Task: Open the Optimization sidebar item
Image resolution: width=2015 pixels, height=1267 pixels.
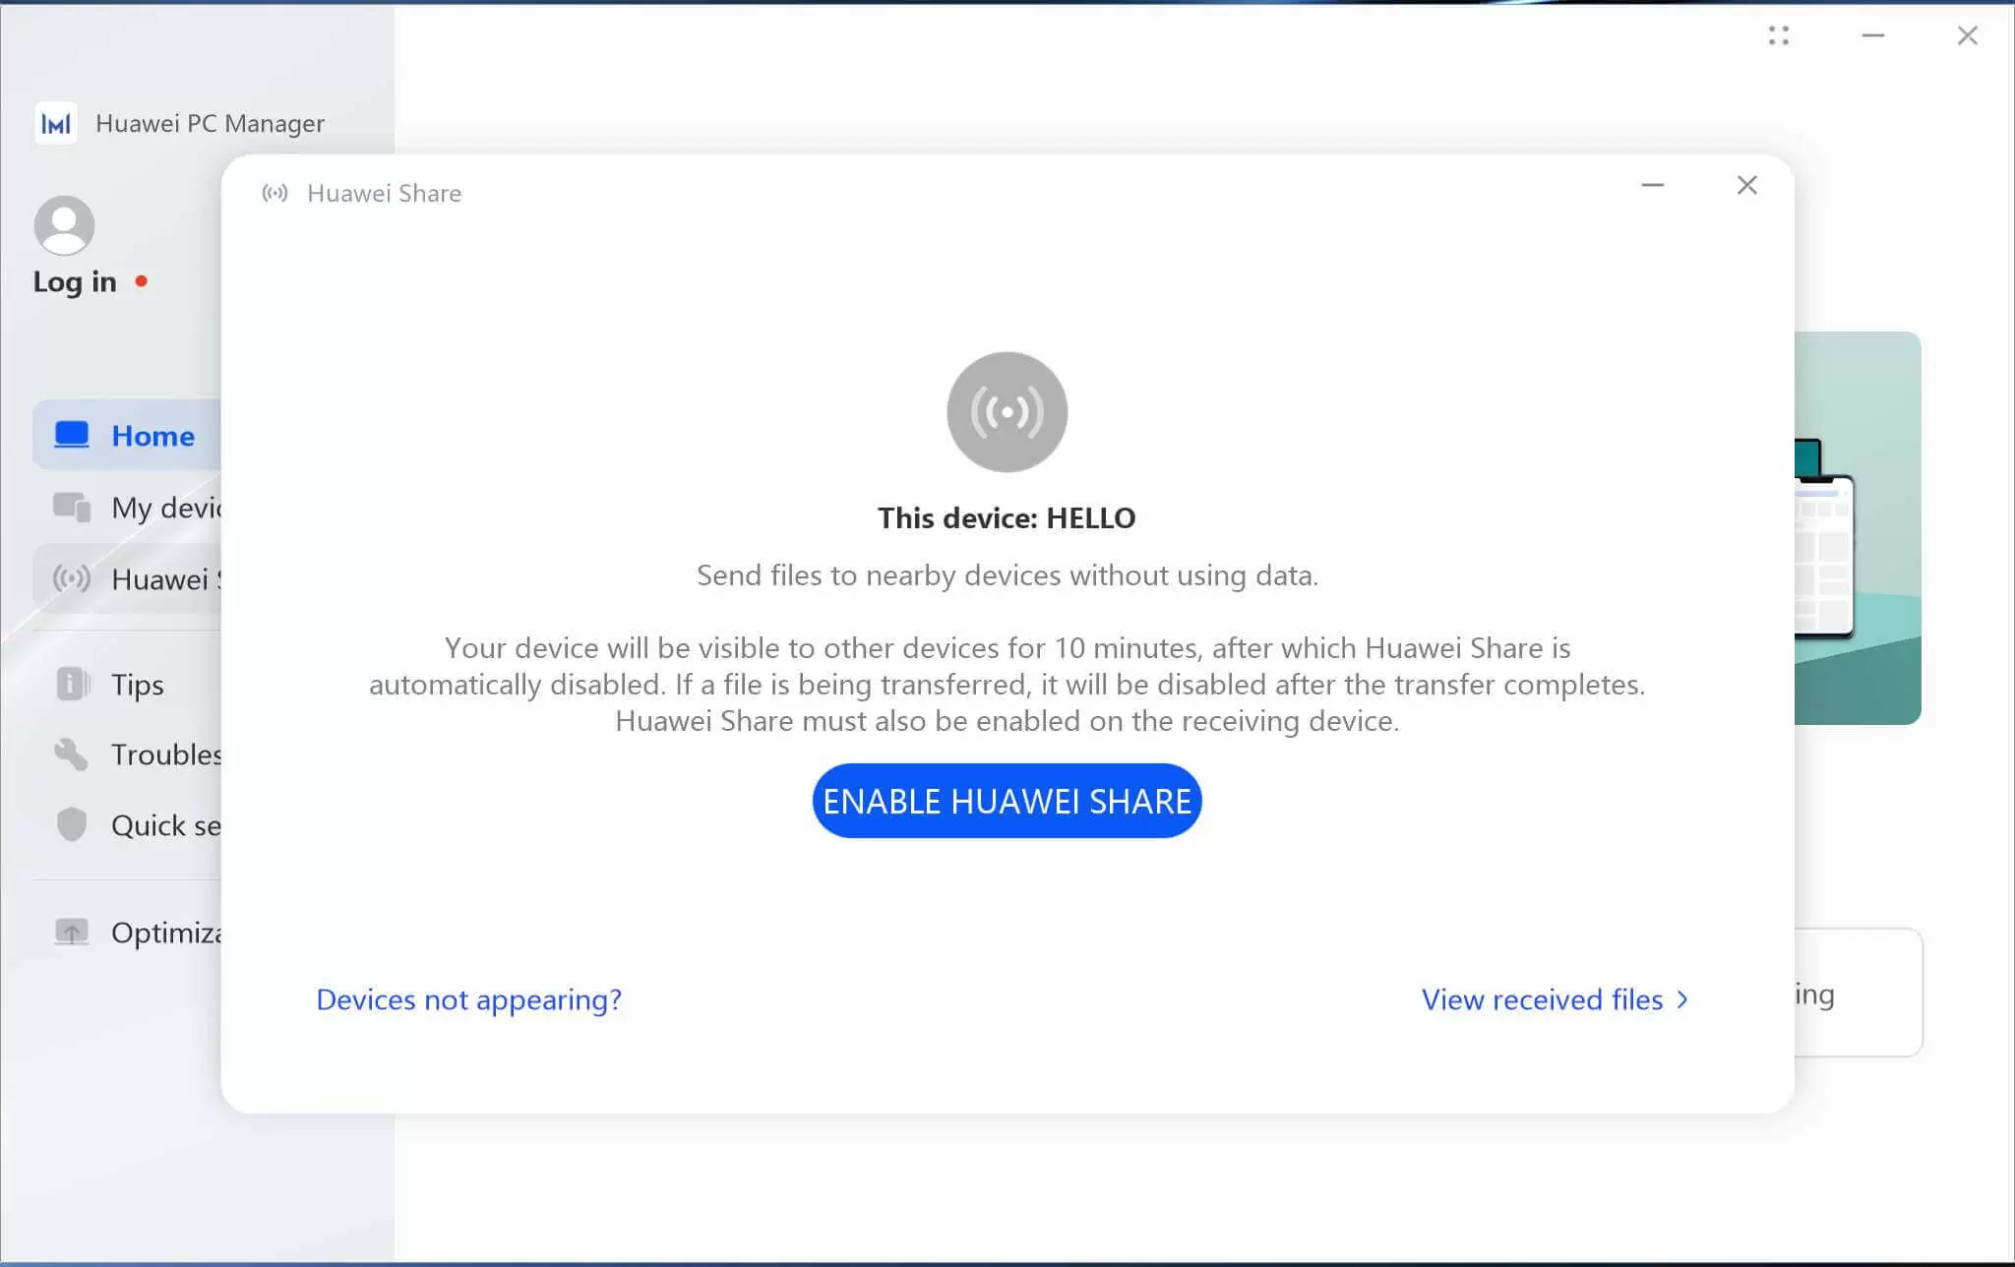Action: [128, 932]
